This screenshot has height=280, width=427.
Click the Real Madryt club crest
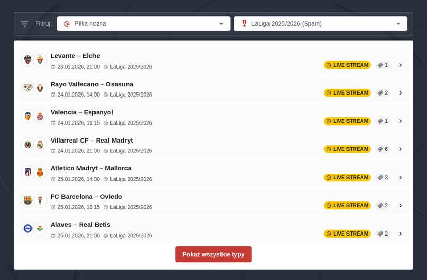[40, 144]
